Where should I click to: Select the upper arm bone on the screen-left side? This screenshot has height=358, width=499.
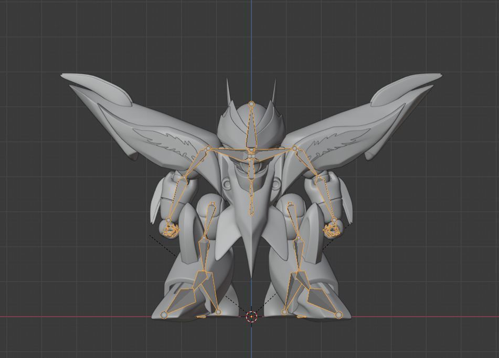[x=196, y=163]
